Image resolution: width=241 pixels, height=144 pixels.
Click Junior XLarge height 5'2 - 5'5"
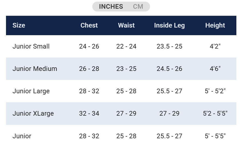click(x=215, y=113)
